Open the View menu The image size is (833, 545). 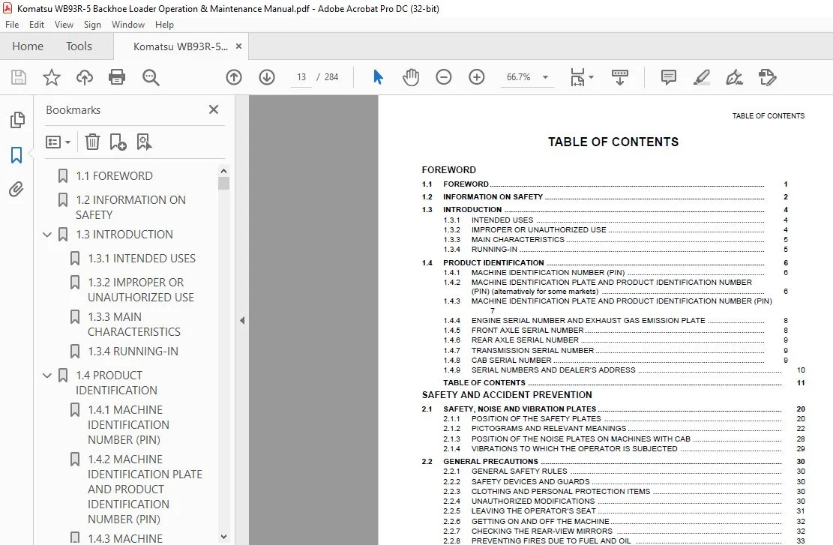tap(64, 25)
